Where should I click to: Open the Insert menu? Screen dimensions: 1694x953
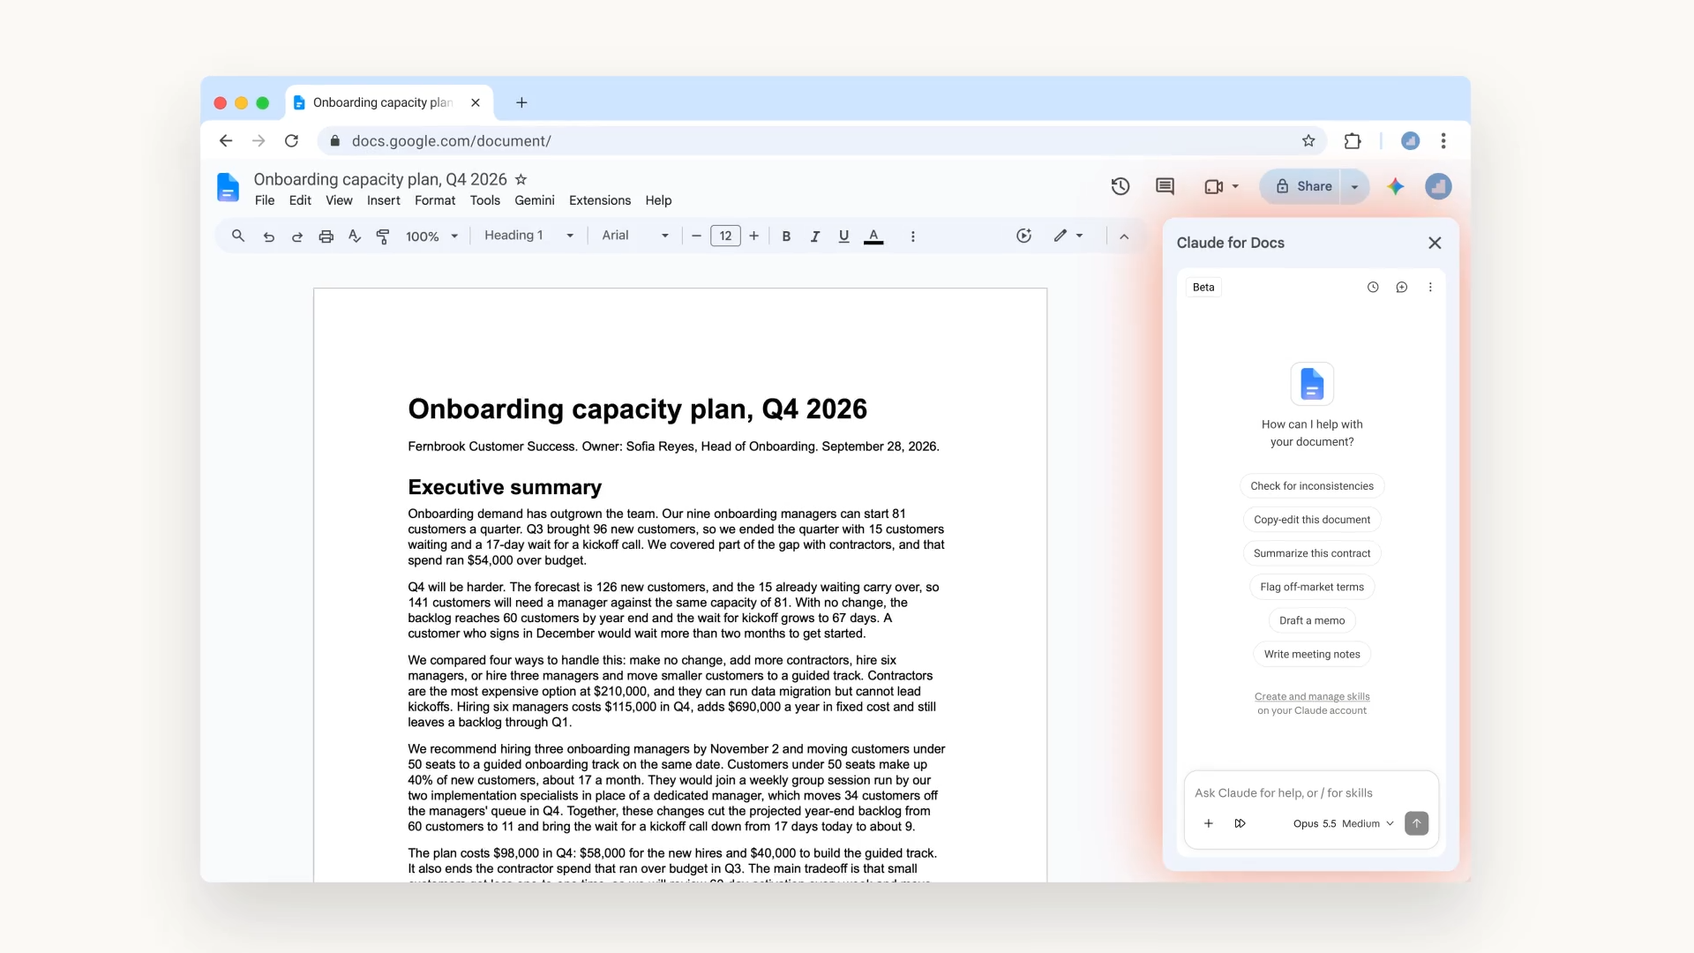[x=384, y=200]
